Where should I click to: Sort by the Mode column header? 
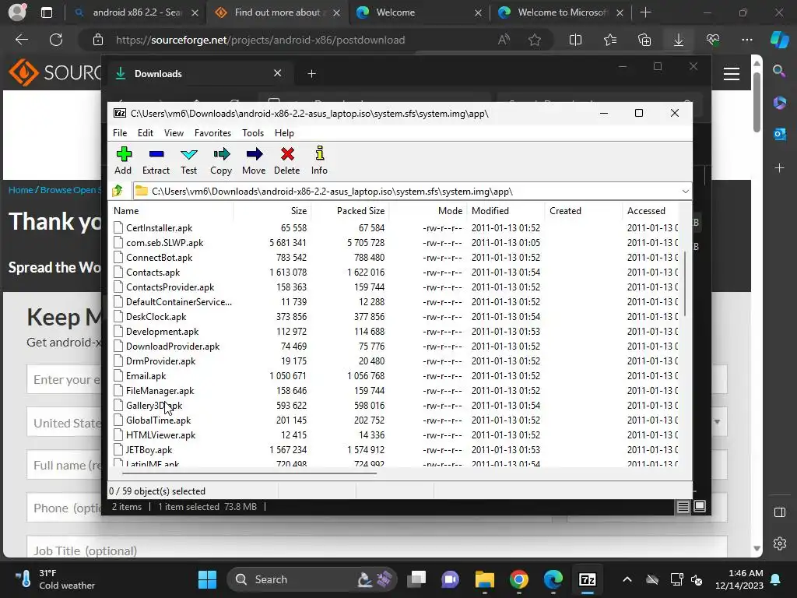click(x=427, y=210)
